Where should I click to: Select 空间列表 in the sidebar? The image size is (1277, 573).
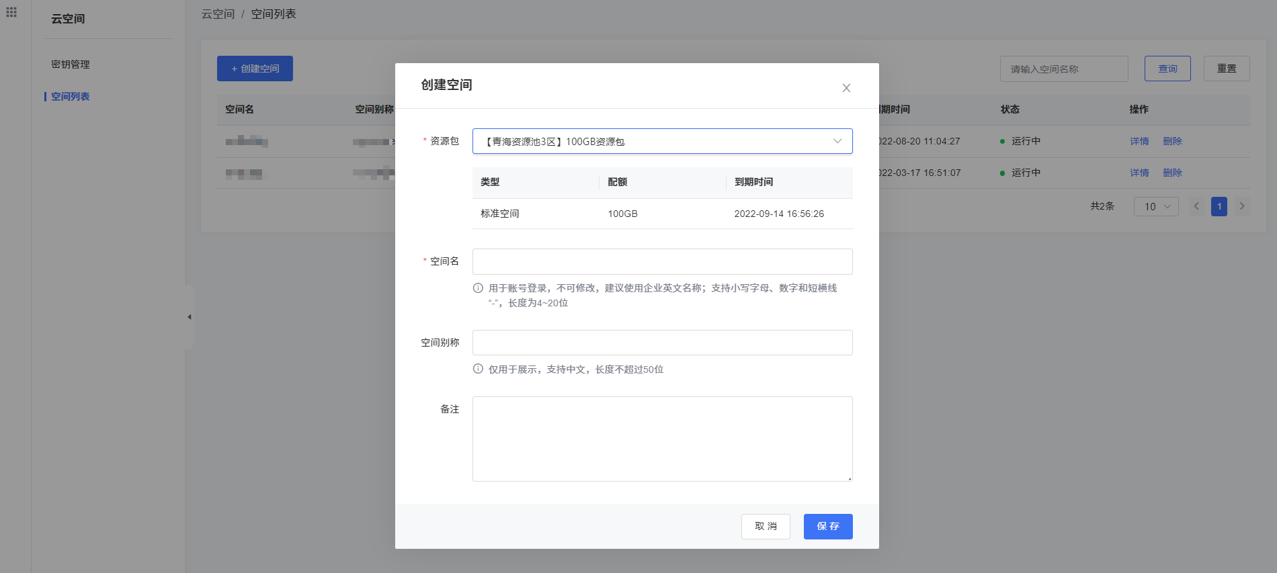[x=71, y=97]
